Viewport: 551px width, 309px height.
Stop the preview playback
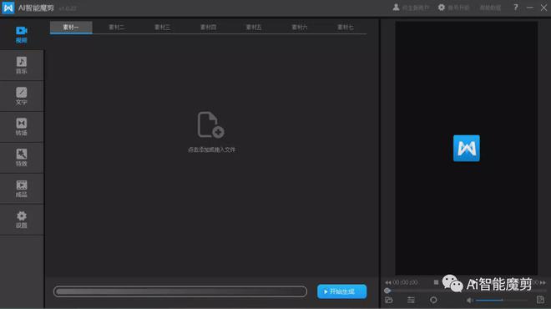436,282
